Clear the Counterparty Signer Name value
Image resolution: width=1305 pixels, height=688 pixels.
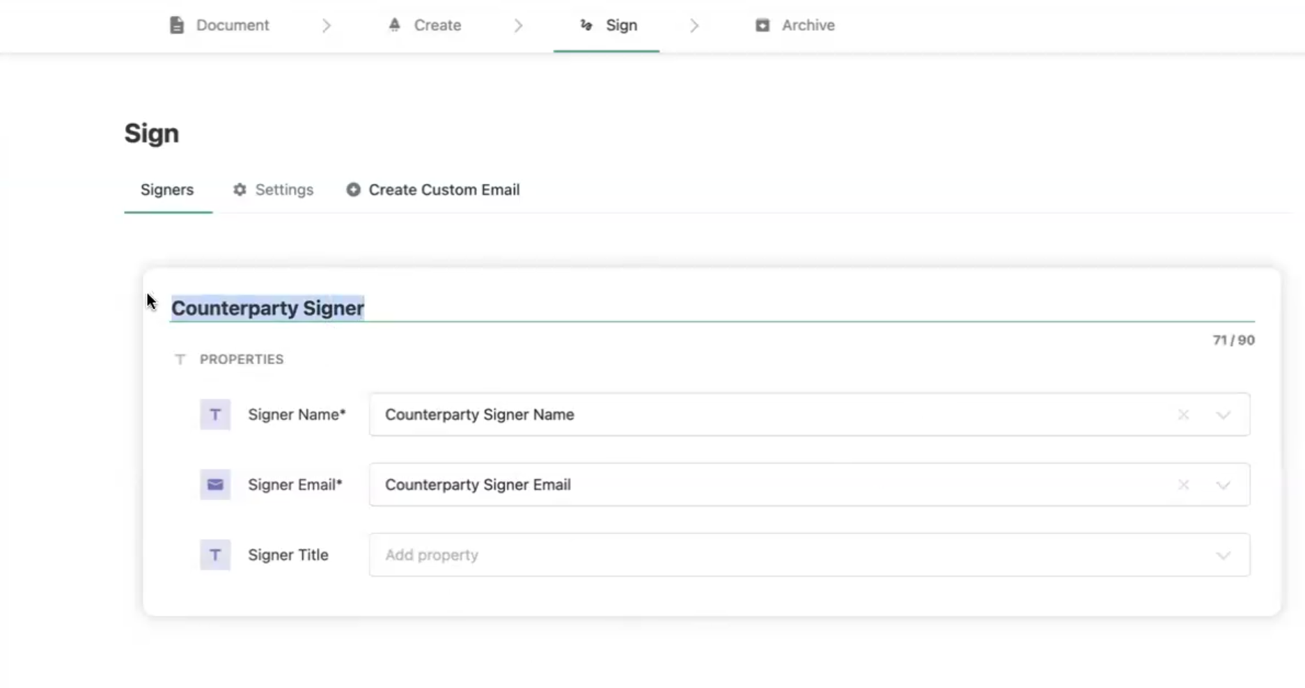[1183, 414]
